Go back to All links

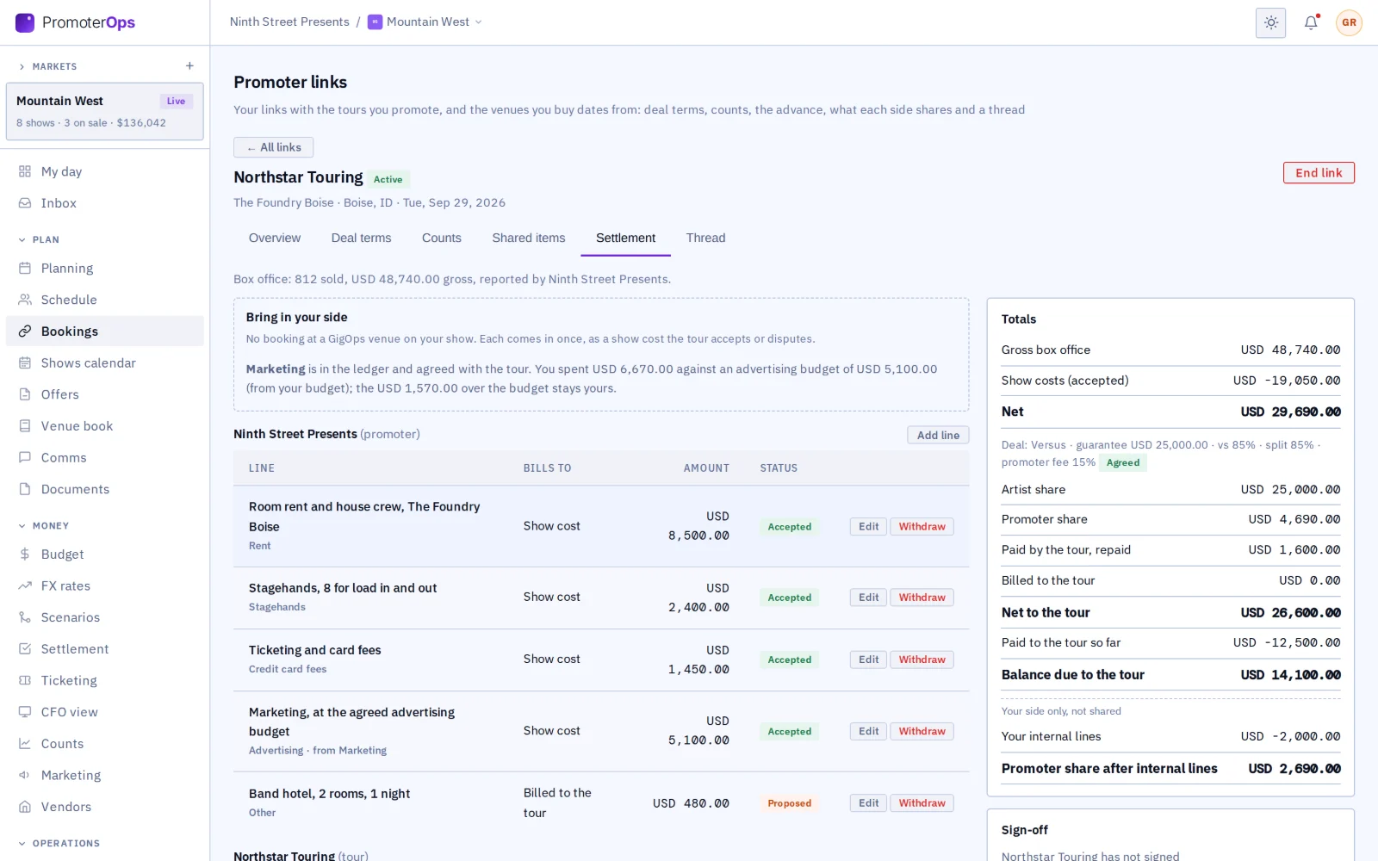pyautogui.click(x=274, y=147)
